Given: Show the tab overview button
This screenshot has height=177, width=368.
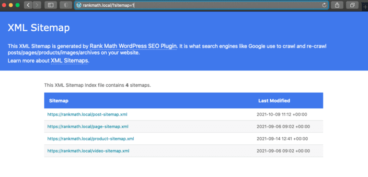Looking at the screenshot, I should click(352, 5).
